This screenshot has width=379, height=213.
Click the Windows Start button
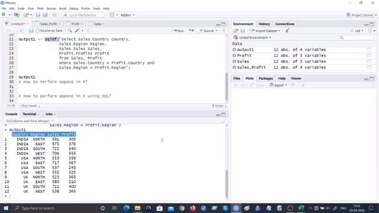point(6,208)
